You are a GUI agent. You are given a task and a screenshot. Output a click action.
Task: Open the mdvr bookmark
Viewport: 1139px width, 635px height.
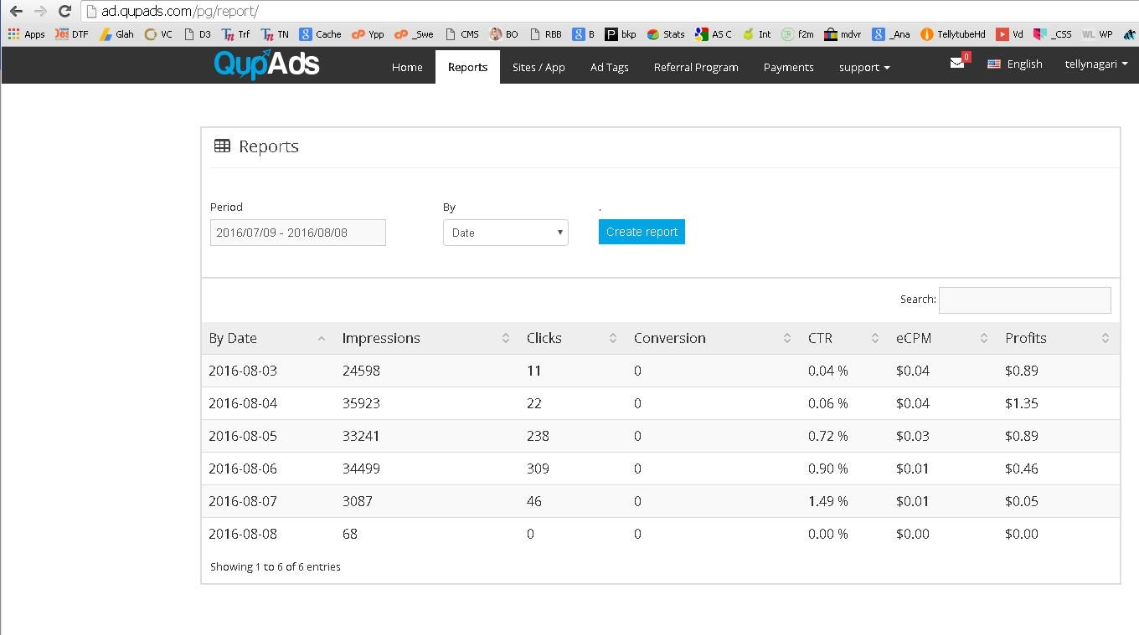pos(843,34)
